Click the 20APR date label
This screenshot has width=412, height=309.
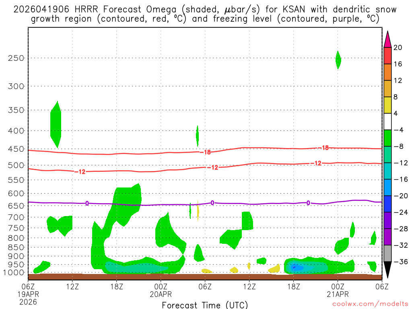161,294
